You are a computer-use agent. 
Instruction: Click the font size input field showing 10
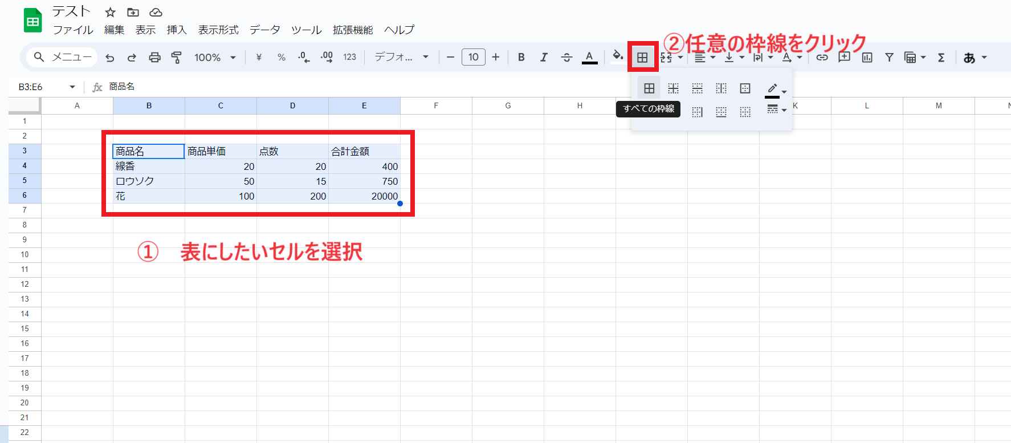click(x=474, y=57)
